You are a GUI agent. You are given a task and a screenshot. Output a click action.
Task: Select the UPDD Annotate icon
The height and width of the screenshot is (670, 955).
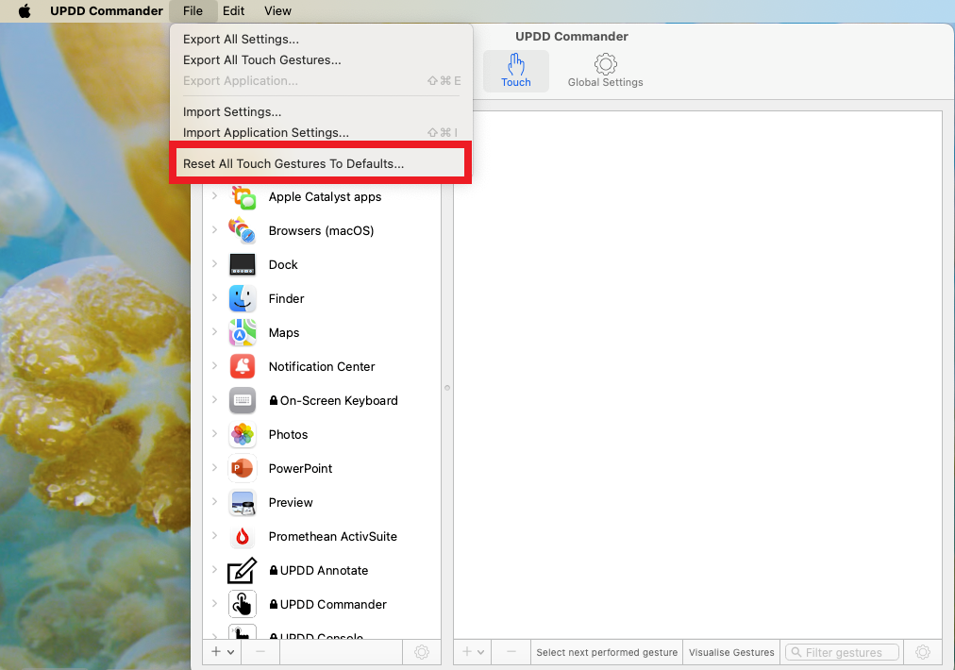243,571
